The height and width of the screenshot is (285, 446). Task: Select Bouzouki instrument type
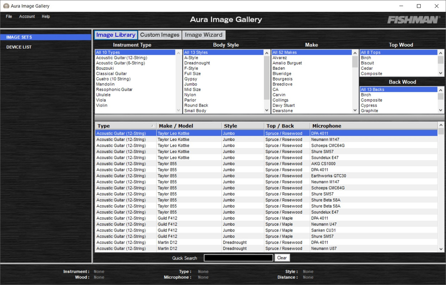(135, 68)
